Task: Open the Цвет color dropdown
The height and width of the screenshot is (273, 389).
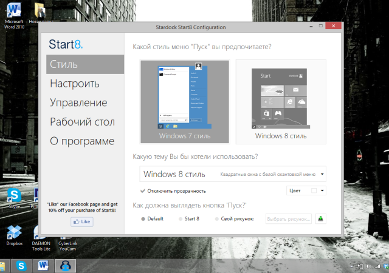Action: pos(306,190)
